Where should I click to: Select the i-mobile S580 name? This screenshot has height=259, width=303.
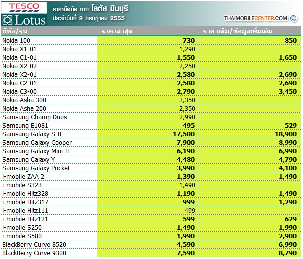coord(22,236)
